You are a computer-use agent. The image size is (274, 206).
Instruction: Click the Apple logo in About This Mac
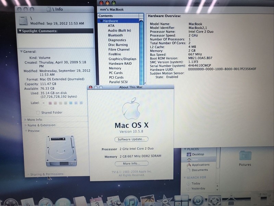(x=131, y=108)
